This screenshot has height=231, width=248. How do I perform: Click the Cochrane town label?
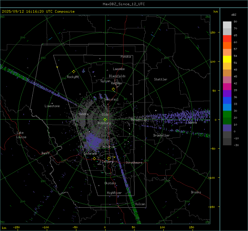tap(90, 154)
